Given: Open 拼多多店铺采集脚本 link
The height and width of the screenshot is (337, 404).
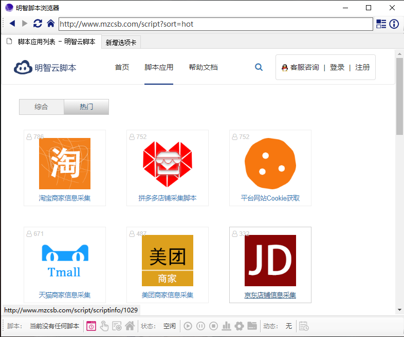Looking at the screenshot, I should 168,198.
